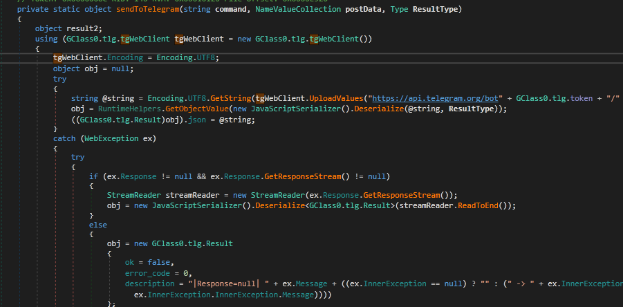Click the description property

(150, 284)
